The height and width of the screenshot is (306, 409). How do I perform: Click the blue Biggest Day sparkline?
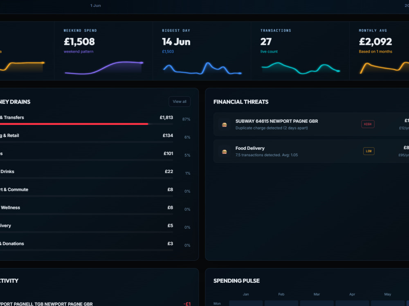202,69
